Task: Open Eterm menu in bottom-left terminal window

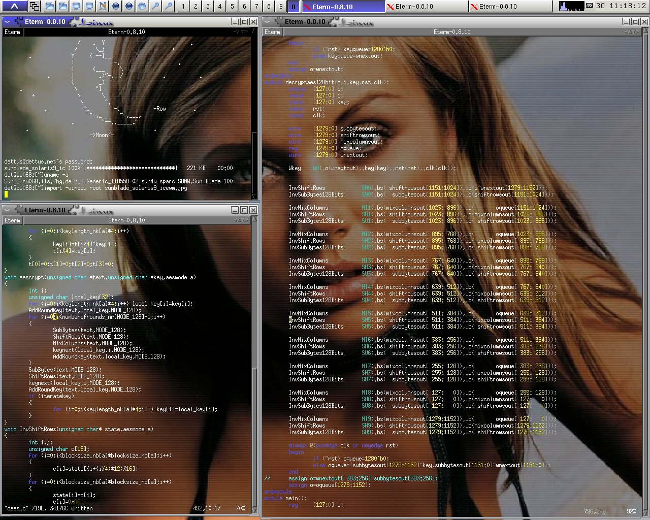Action: pyautogui.click(x=12, y=220)
